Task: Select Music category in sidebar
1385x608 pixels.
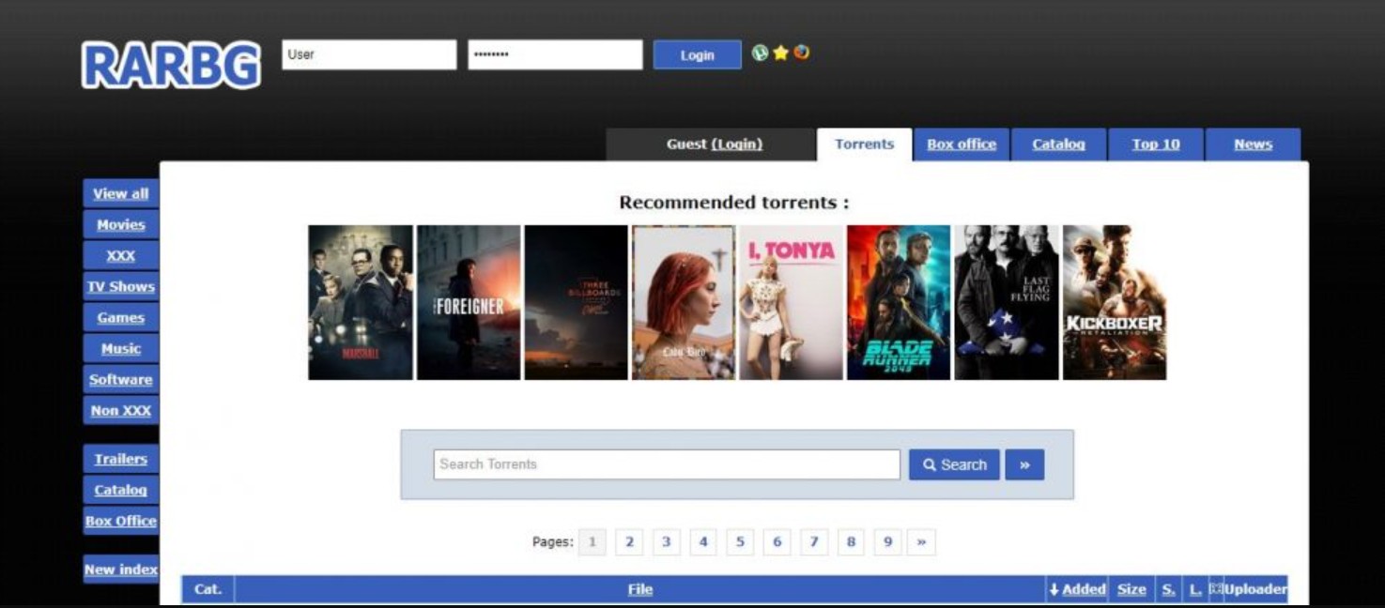Action: pyautogui.click(x=121, y=348)
